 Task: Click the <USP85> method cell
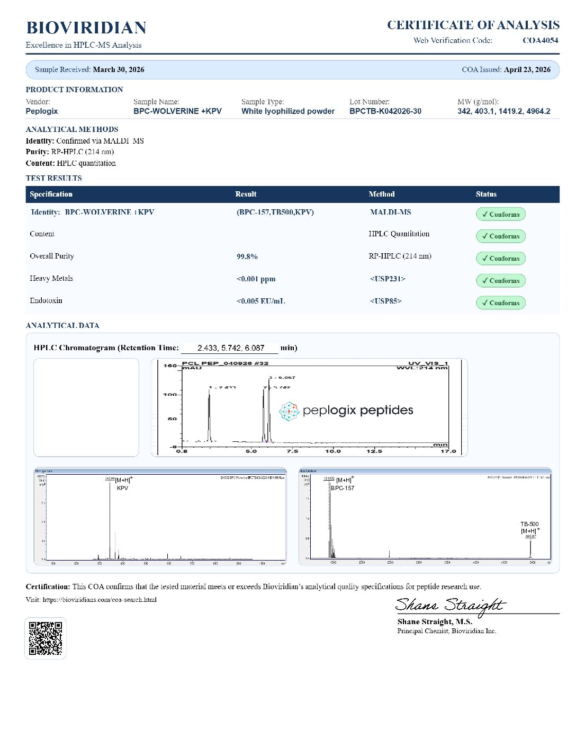click(386, 301)
